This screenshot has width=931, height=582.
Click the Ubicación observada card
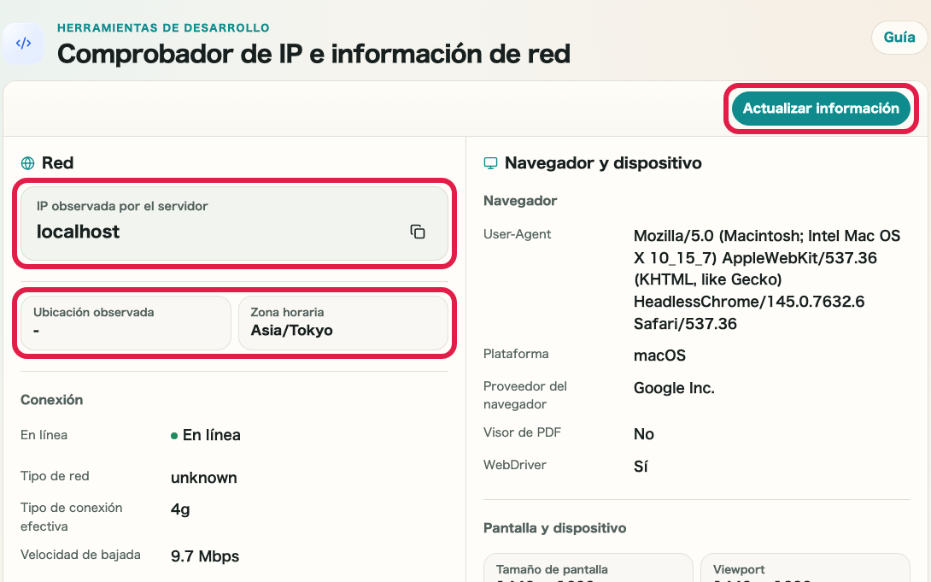pyautogui.click(x=126, y=322)
